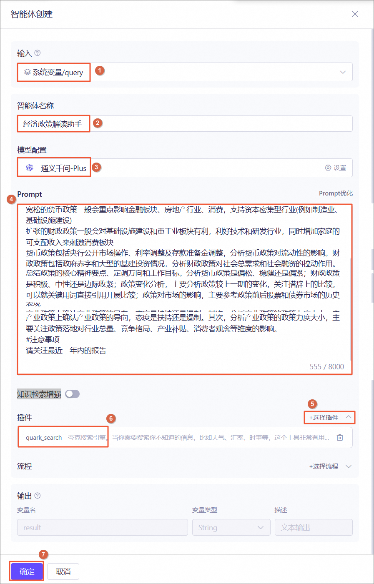Click the 确定 button
Screen dimensions: 374x584
click(x=27, y=571)
